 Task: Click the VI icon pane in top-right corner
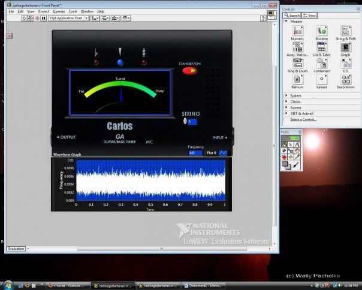click(x=272, y=15)
